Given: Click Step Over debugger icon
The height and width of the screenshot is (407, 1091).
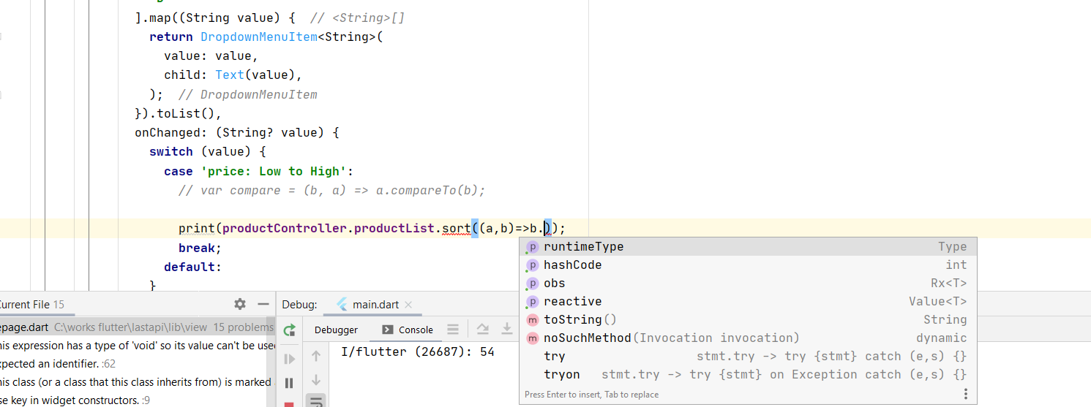Looking at the screenshot, I should (x=482, y=330).
